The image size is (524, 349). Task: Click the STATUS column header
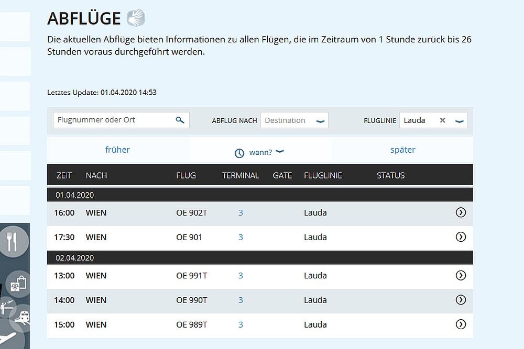coord(391,175)
